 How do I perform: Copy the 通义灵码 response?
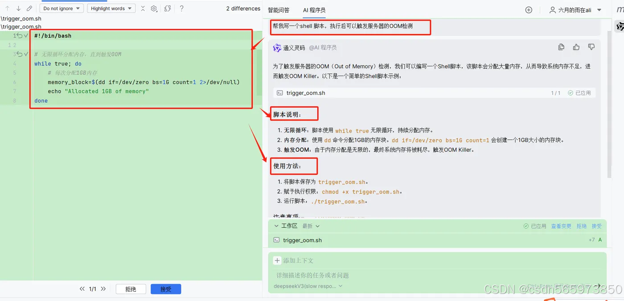tap(562, 47)
